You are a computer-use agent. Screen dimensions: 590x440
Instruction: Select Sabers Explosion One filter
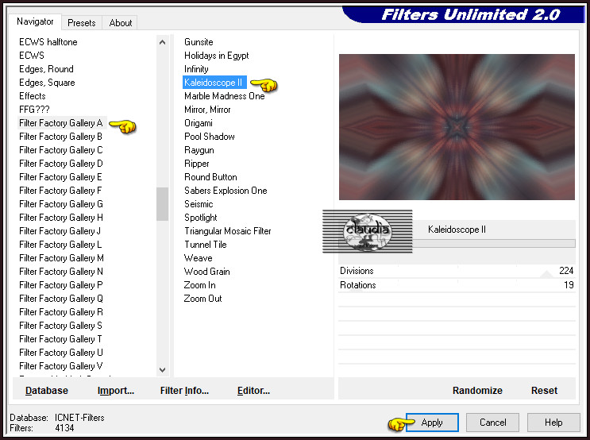(x=226, y=191)
